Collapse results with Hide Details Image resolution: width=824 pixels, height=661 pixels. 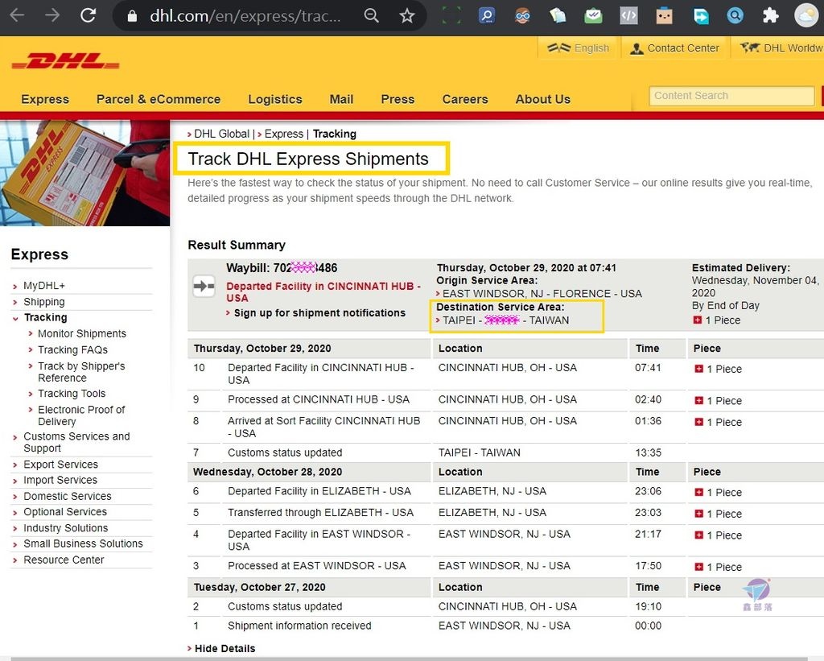coord(225,648)
